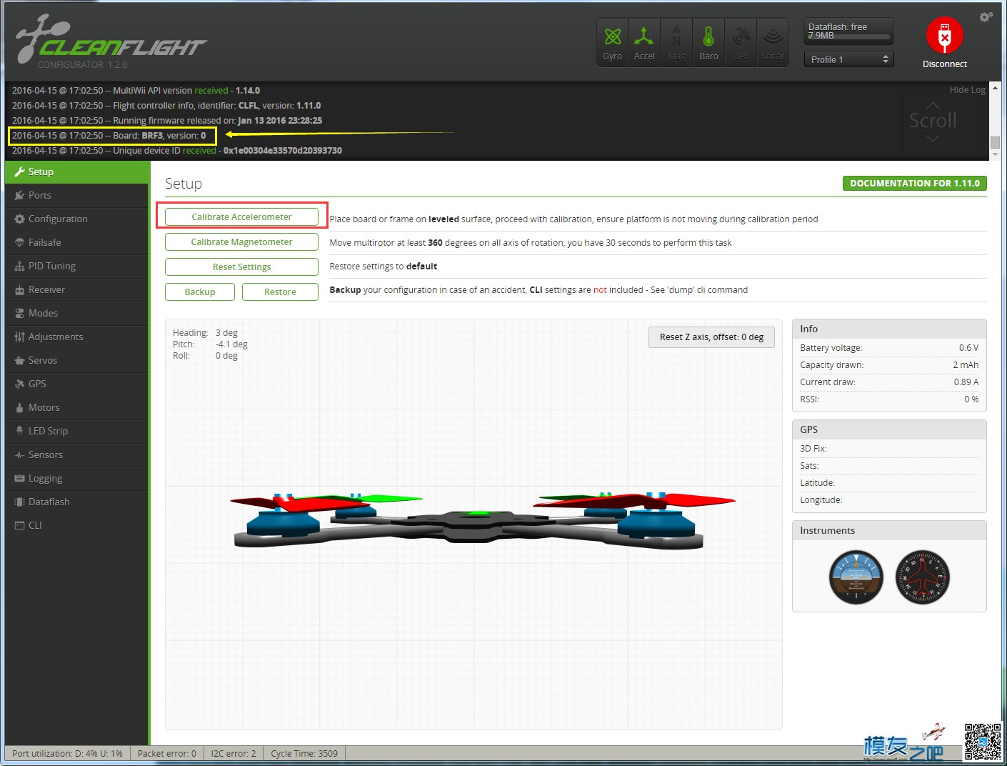Click Calibrate Accelerometer button
Screen dimensions: 1007x766
click(x=241, y=217)
